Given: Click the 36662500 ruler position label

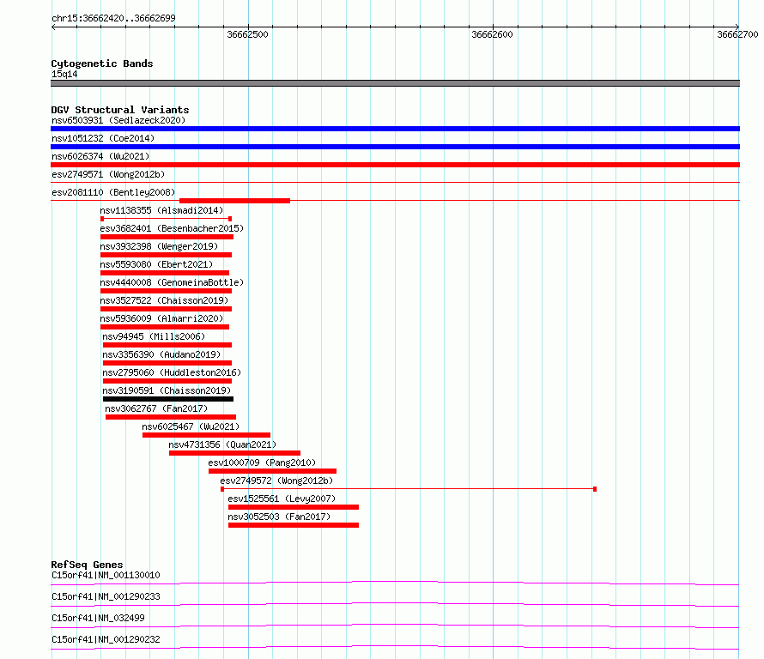Looking at the screenshot, I should click(x=247, y=34).
